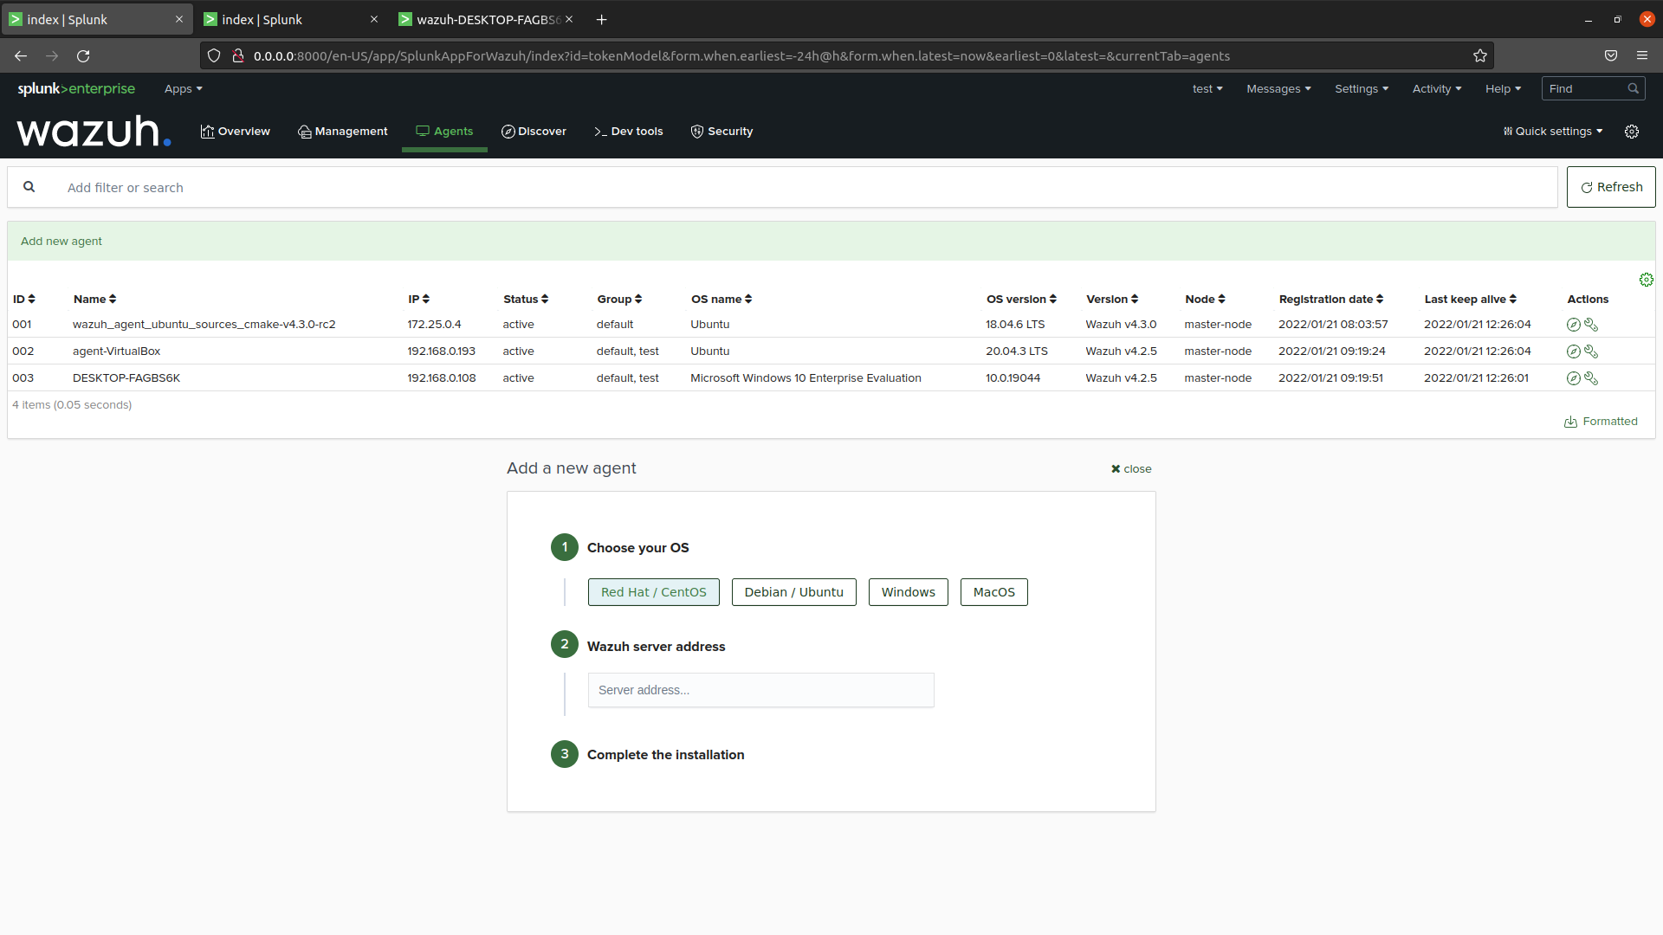Click IP cell 192.168.0.108
Viewport: 1663px width, 935px height.
(x=442, y=378)
